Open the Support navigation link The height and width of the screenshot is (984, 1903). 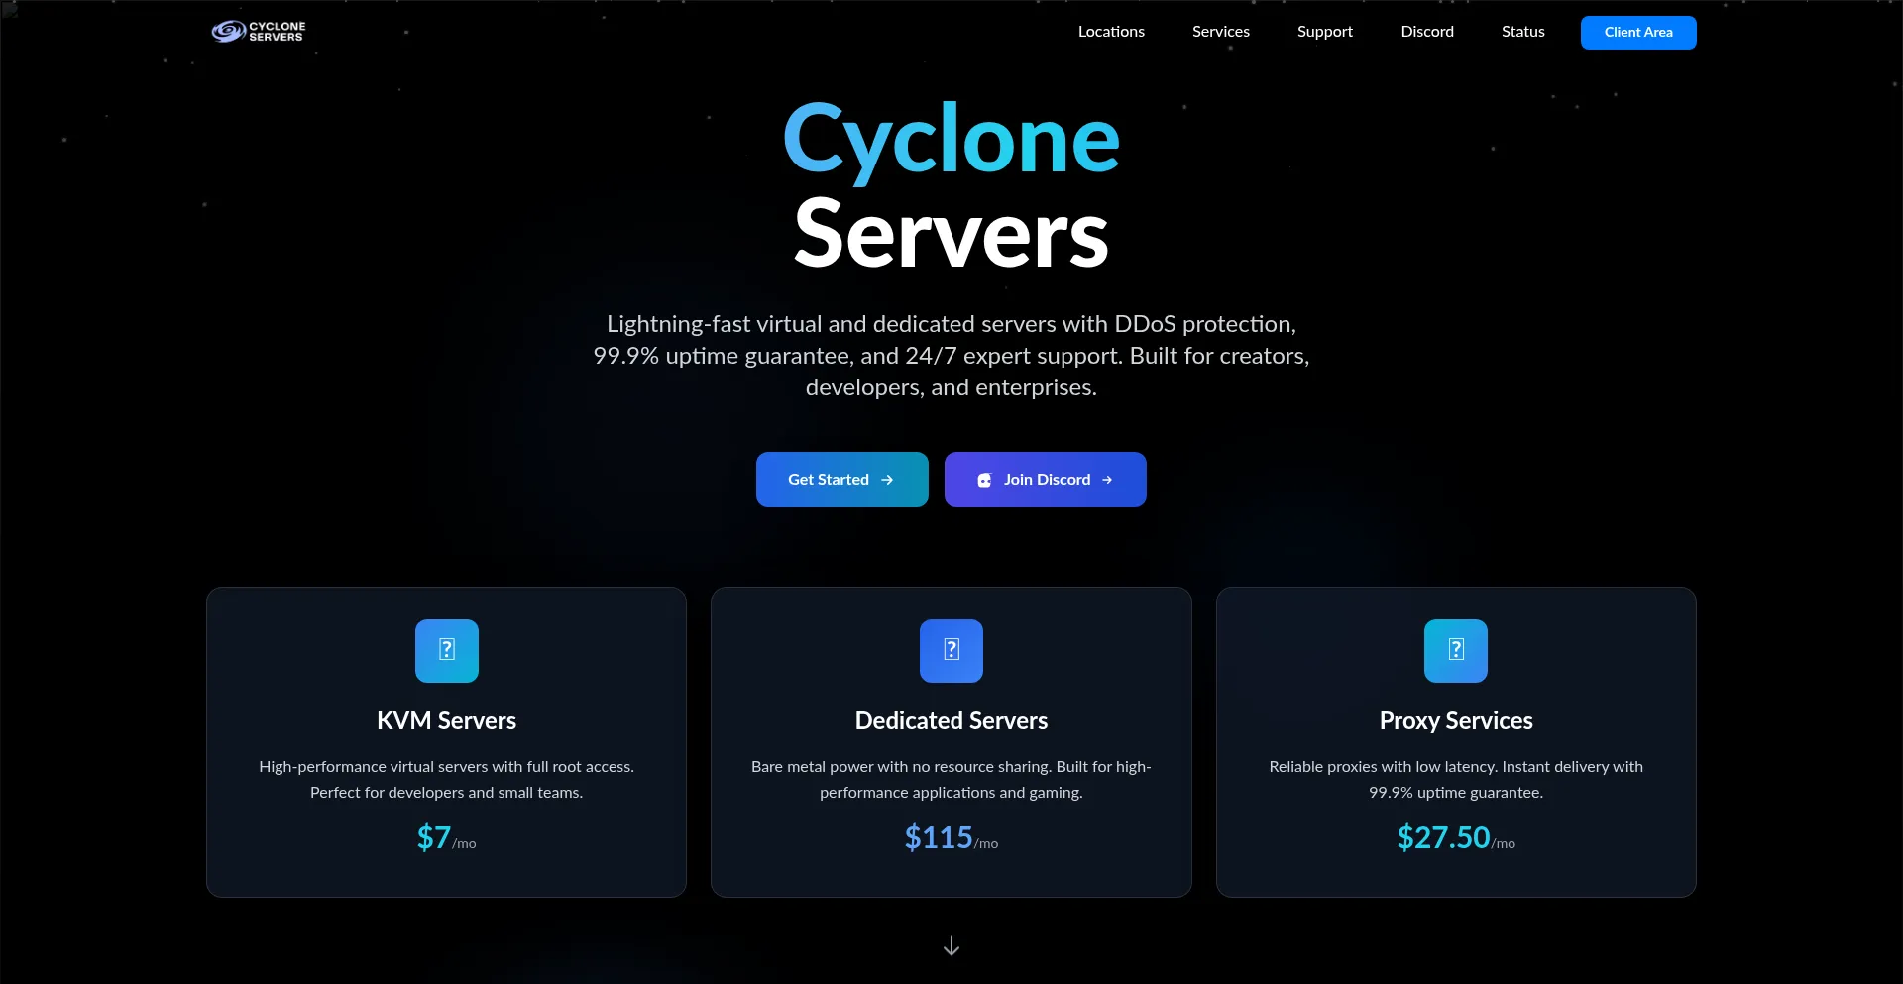tap(1325, 31)
